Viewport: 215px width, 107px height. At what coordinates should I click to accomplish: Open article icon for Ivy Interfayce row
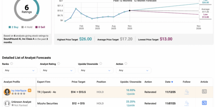pos(204,91)
